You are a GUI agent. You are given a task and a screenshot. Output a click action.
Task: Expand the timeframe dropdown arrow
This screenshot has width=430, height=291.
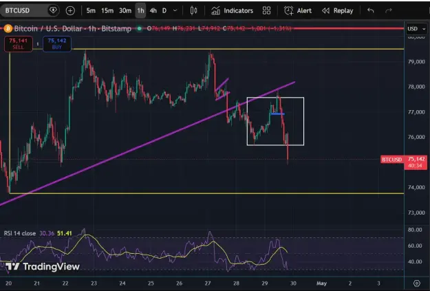[175, 11]
